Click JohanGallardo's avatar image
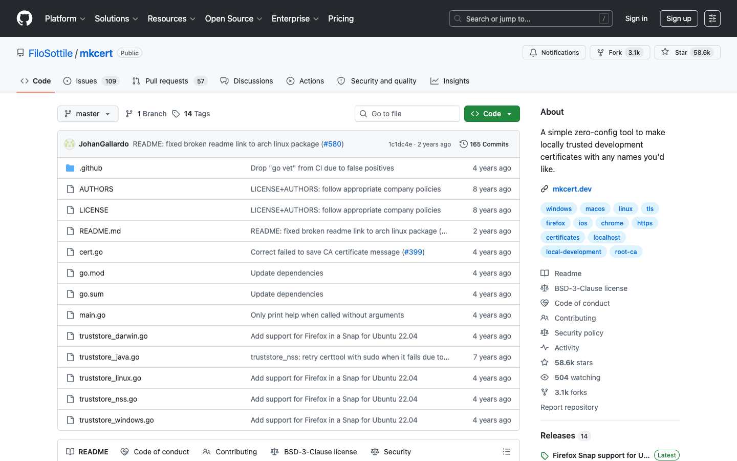 70,144
